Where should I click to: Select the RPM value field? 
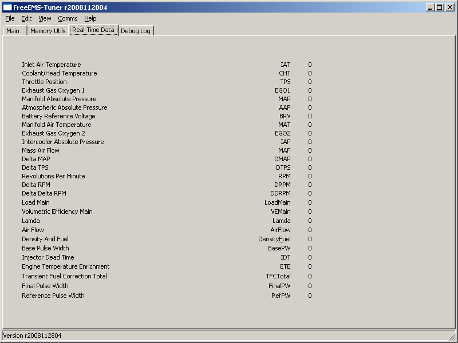pos(310,176)
